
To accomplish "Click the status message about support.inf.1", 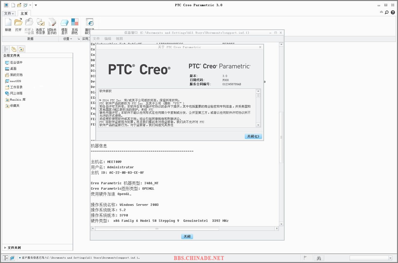I will tap(81, 258).
